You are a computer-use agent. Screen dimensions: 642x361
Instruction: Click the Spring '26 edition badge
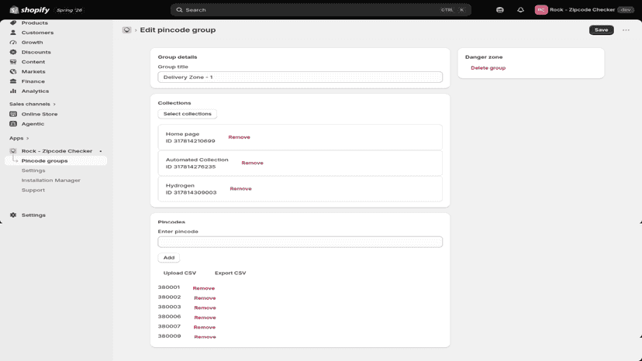coord(69,10)
